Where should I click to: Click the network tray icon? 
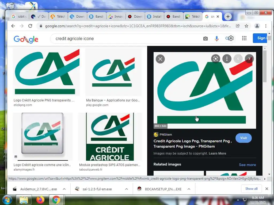245,200
